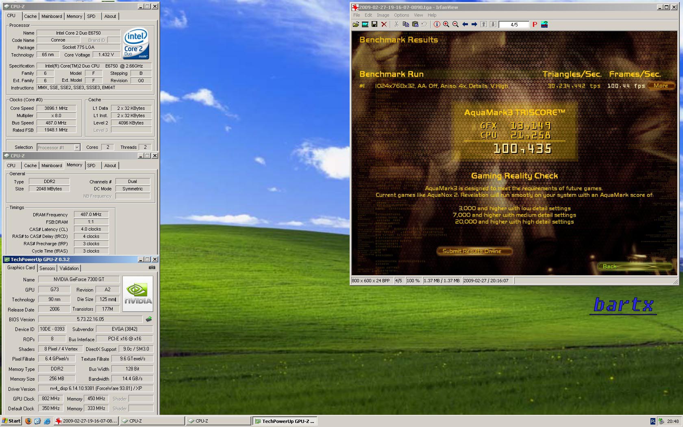This screenshot has height=427, width=683.
Task: Switch to Mainboard tab in top CPU-Z window
Action: [x=52, y=16]
